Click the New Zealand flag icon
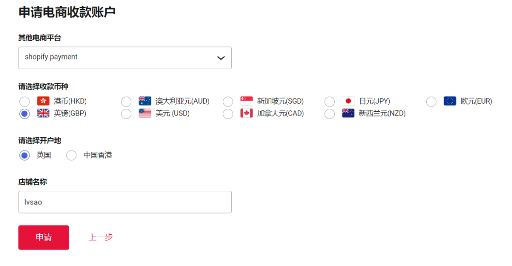The image size is (512, 266). coord(348,113)
